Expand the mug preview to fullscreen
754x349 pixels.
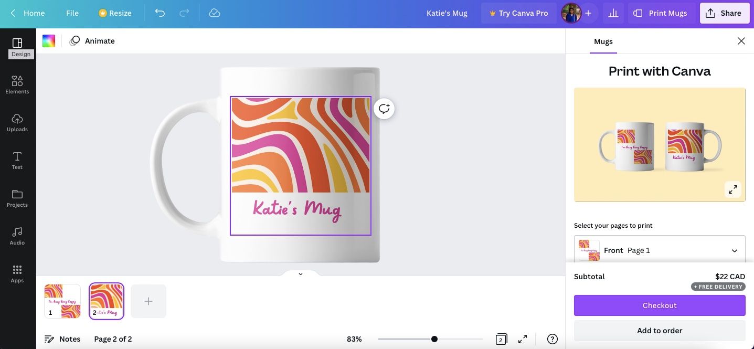(x=732, y=189)
